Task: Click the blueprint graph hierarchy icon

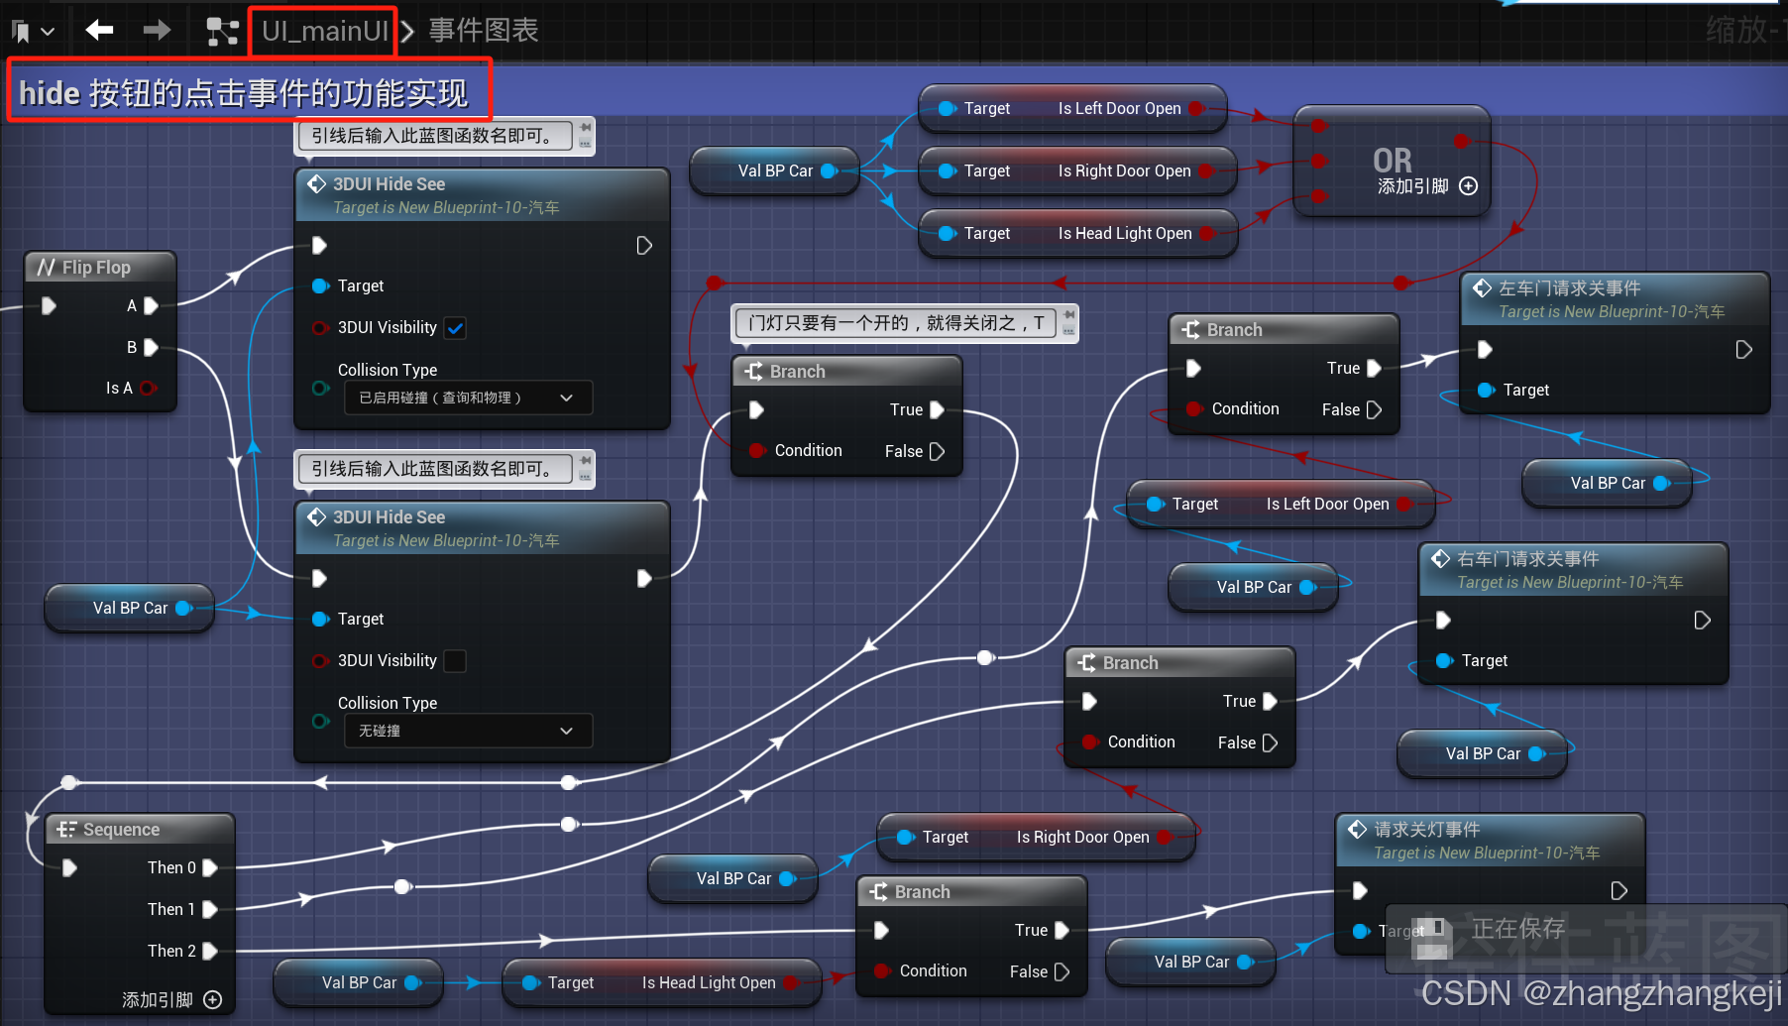Action: [223, 32]
